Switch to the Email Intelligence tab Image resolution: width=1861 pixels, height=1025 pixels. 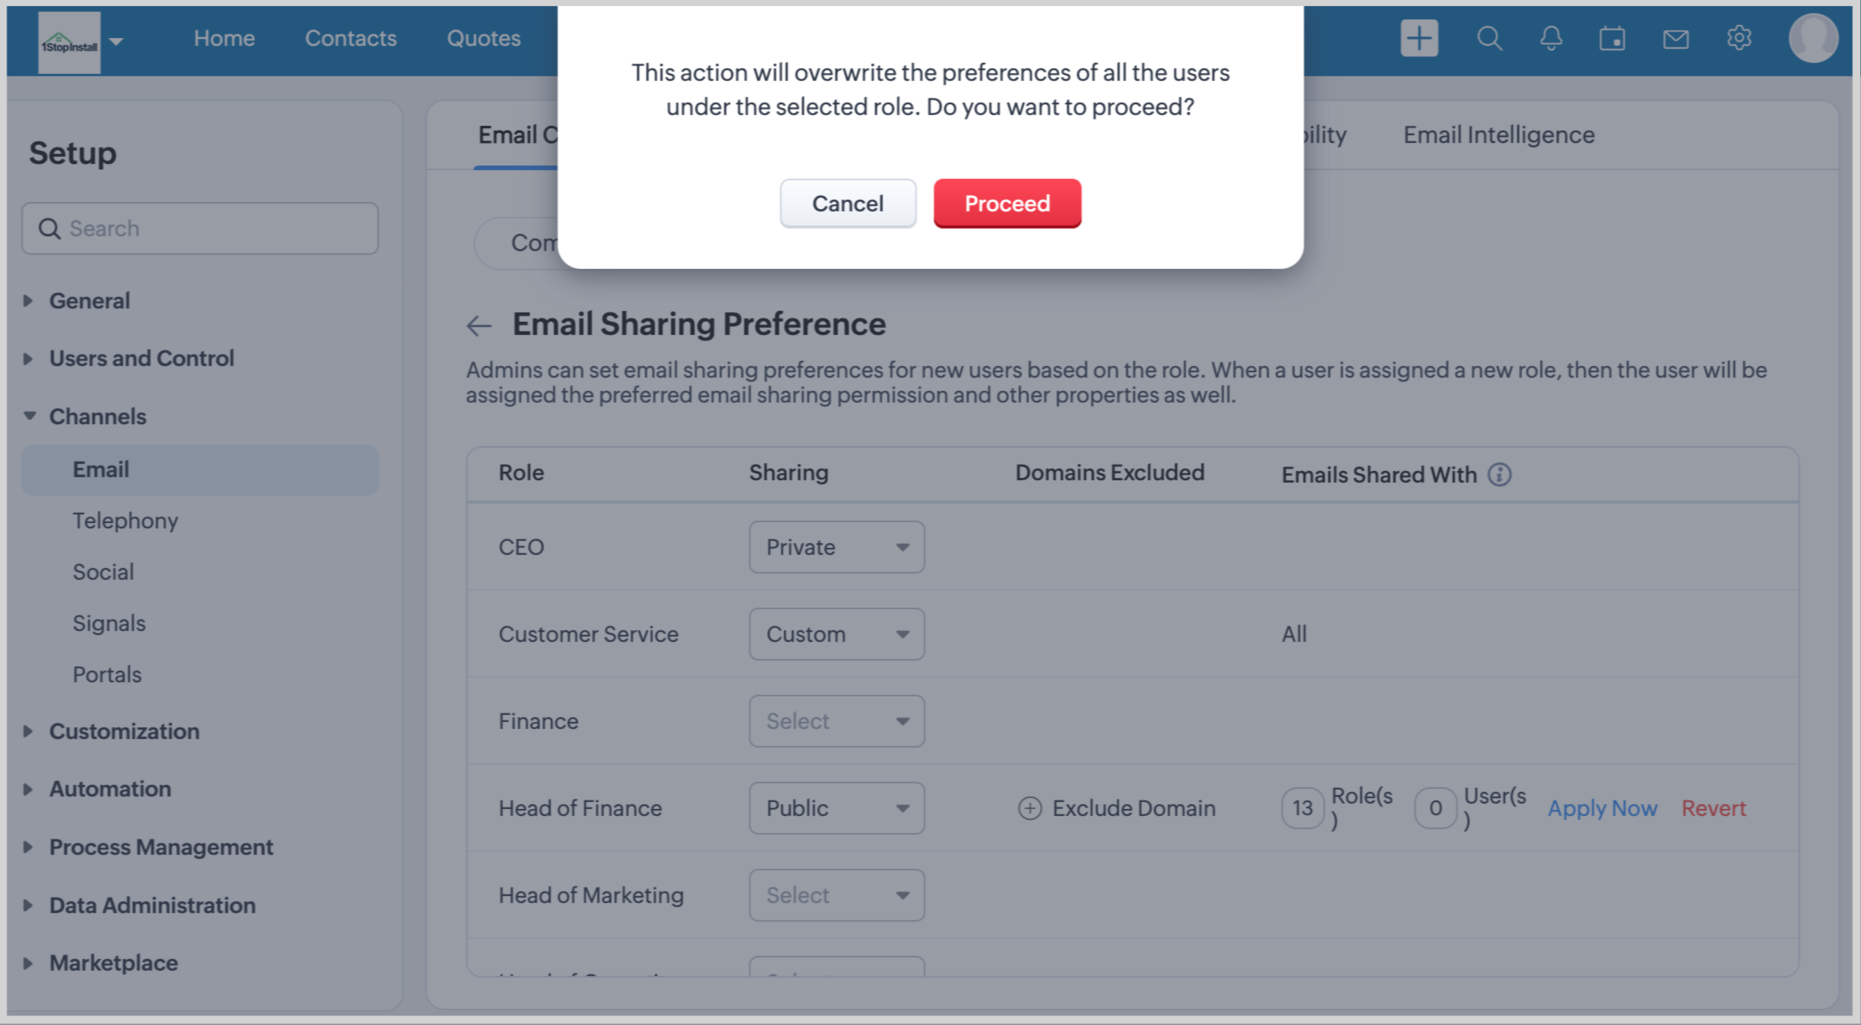pos(1498,134)
